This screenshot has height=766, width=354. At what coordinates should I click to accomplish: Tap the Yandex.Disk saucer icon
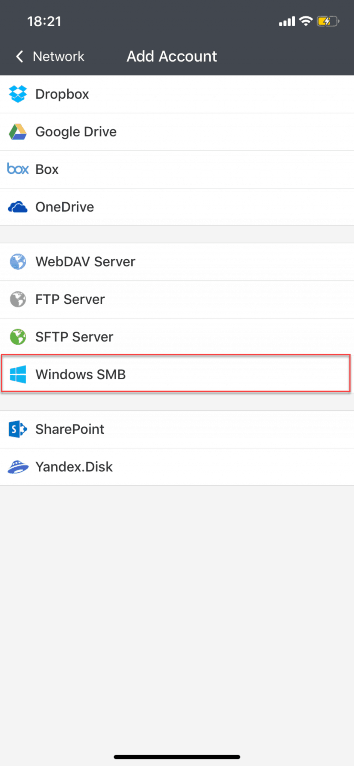coord(18,467)
